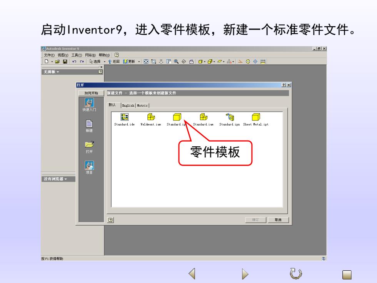Click the 更新 update toolbar button
The image size is (377, 283).
pos(129,62)
